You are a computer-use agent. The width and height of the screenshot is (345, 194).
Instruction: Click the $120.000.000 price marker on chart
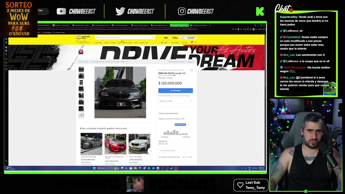coord(180,124)
